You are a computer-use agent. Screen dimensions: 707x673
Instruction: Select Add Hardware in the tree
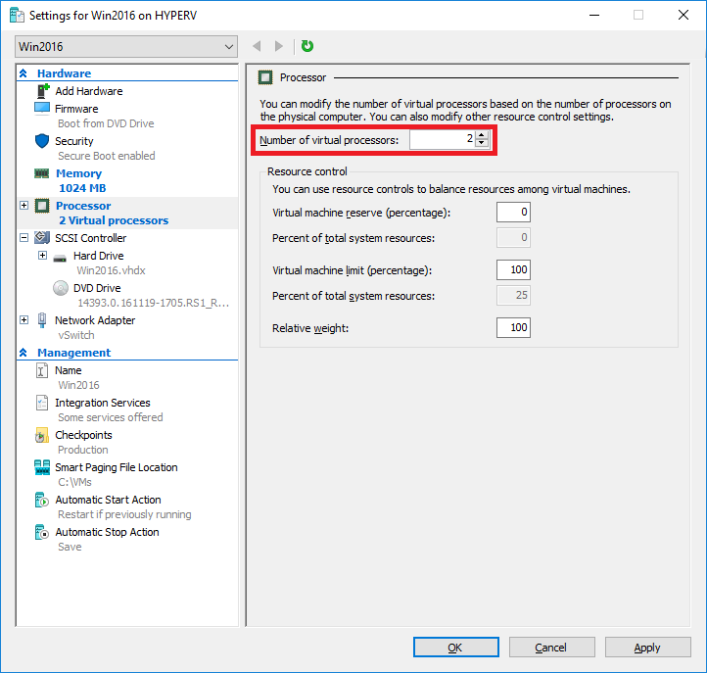point(89,91)
